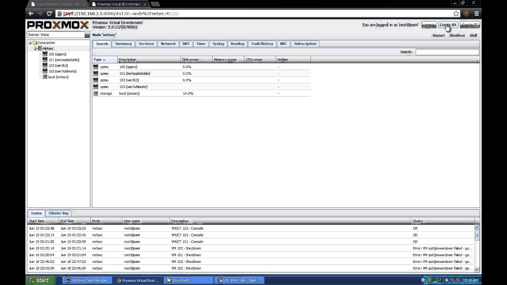Open the DNS tab
Screen dimensions: 507x285
pyautogui.click(x=186, y=44)
